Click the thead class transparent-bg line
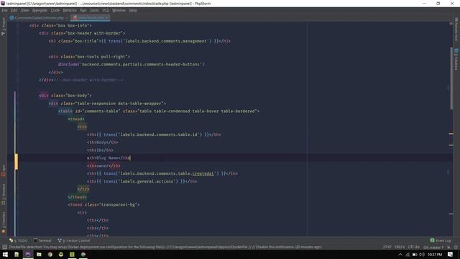460x259 pixels. click(x=103, y=204)
